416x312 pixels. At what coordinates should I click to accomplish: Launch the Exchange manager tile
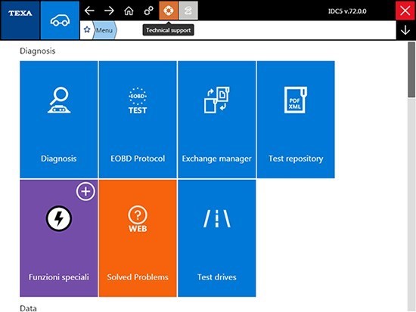click(x=217, y=119)
